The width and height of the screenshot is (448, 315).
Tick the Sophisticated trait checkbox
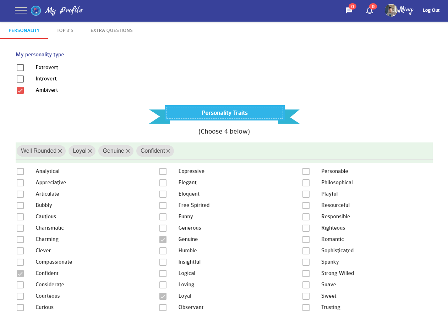point(306,251)
